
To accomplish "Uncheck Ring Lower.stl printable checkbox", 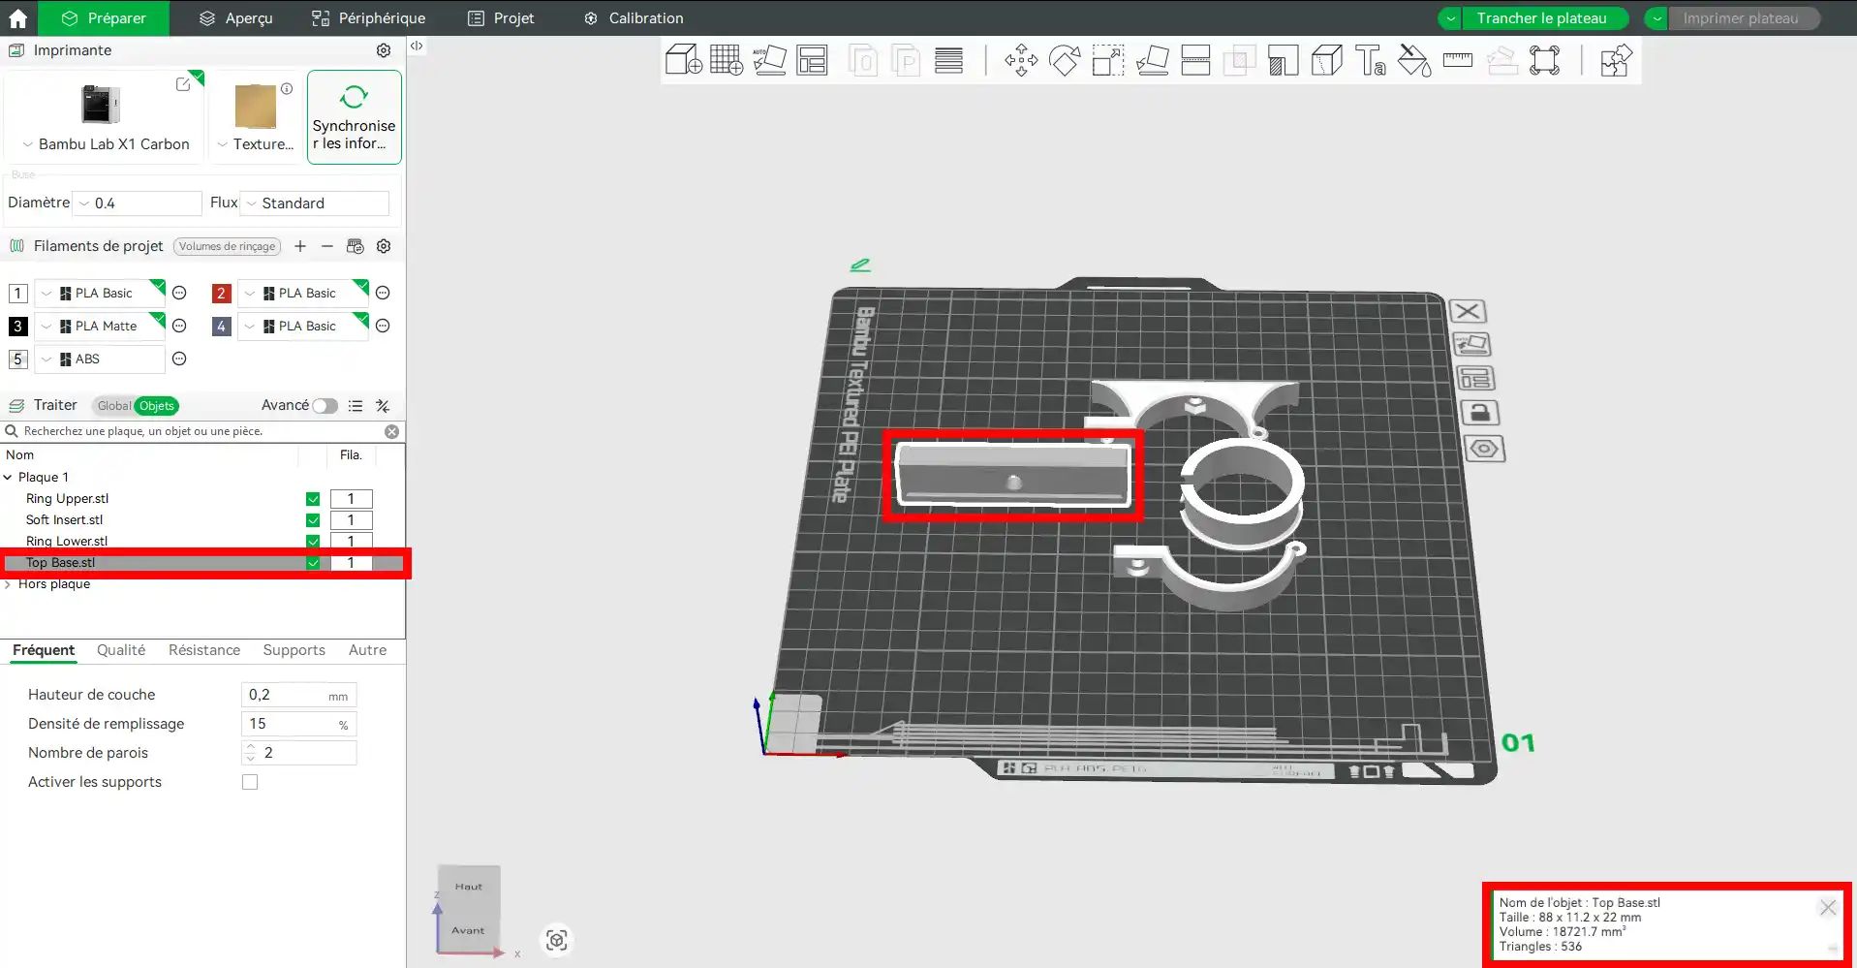I will [313, 542].
